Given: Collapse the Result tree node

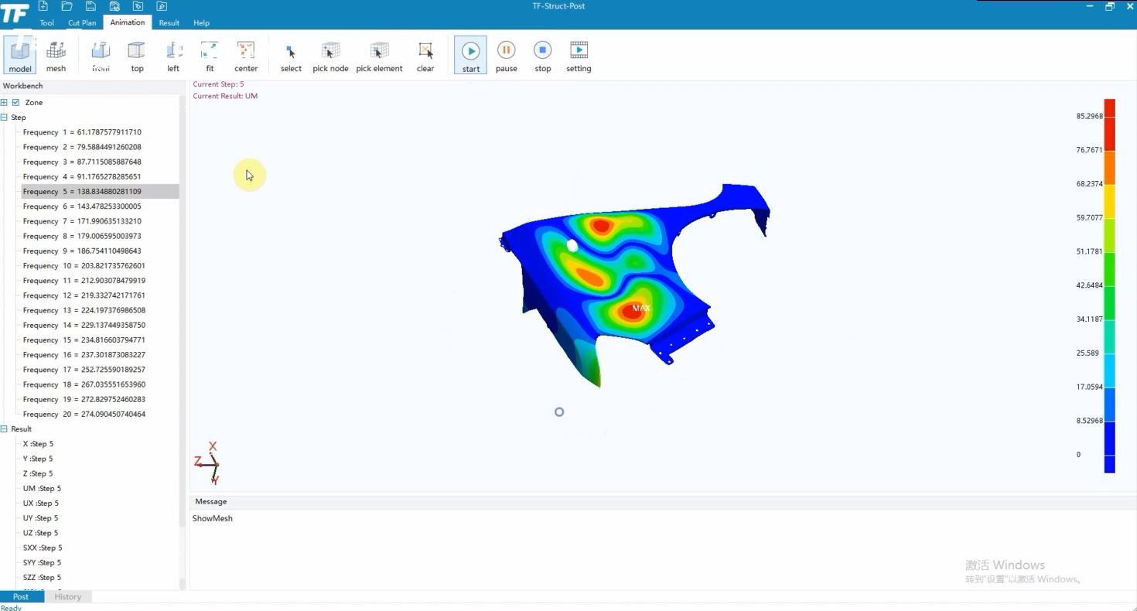Looking at the screenshot, I should 5,429.
